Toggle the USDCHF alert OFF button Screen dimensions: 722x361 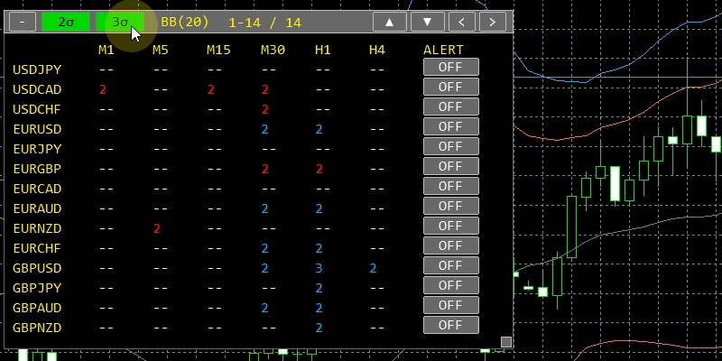coord(450,106)
